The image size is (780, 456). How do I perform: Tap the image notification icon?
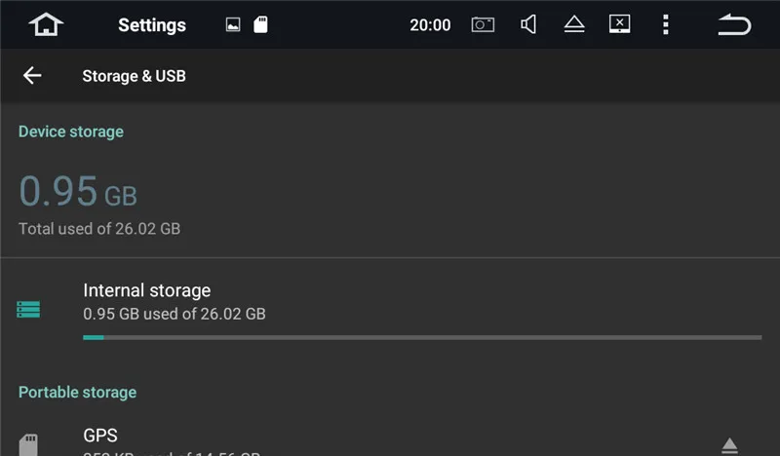coord(233,25)
